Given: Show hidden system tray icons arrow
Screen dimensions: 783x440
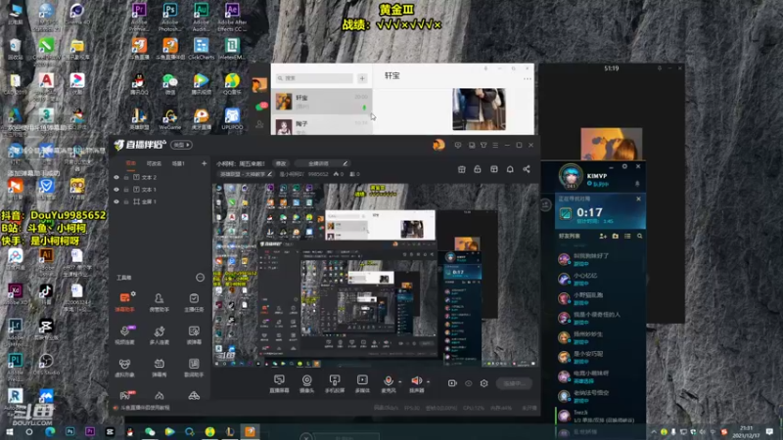Looking at the screenshot, I should pos(653,431).
